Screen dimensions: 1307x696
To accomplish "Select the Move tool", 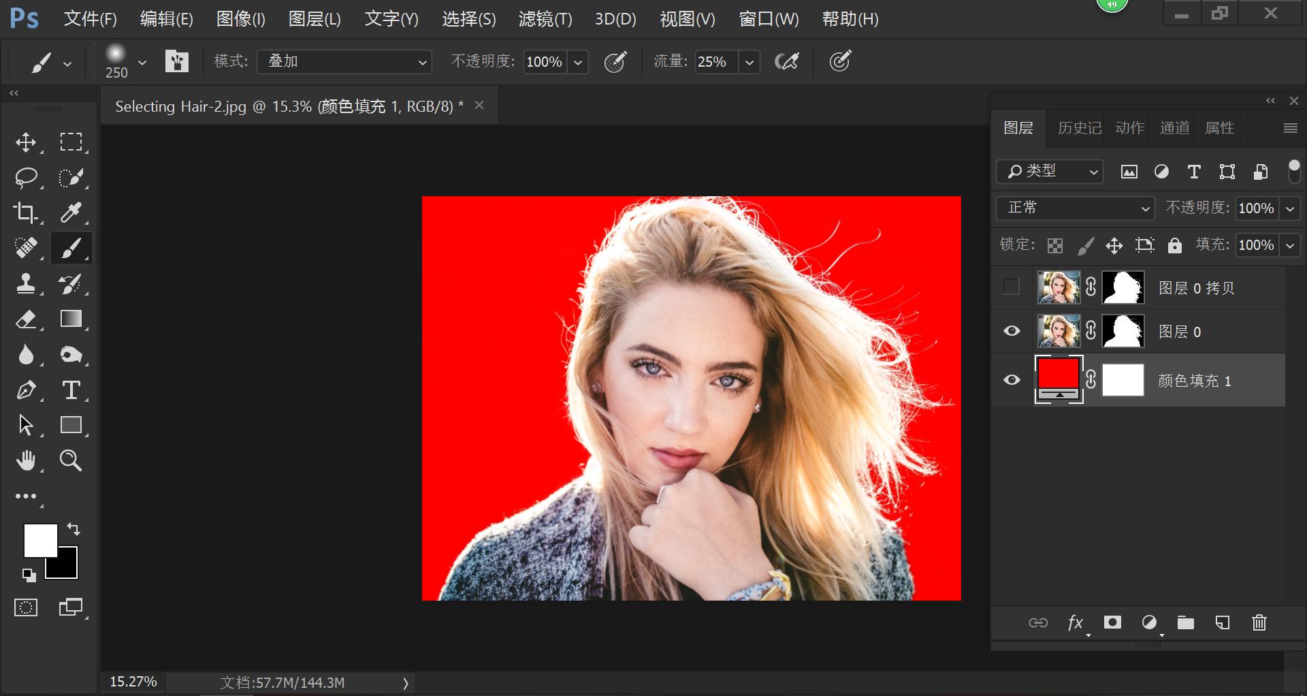I will 27,142.
